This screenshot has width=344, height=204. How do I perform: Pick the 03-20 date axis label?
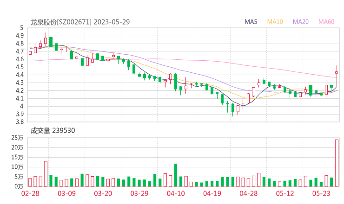[x=103, y=193]
